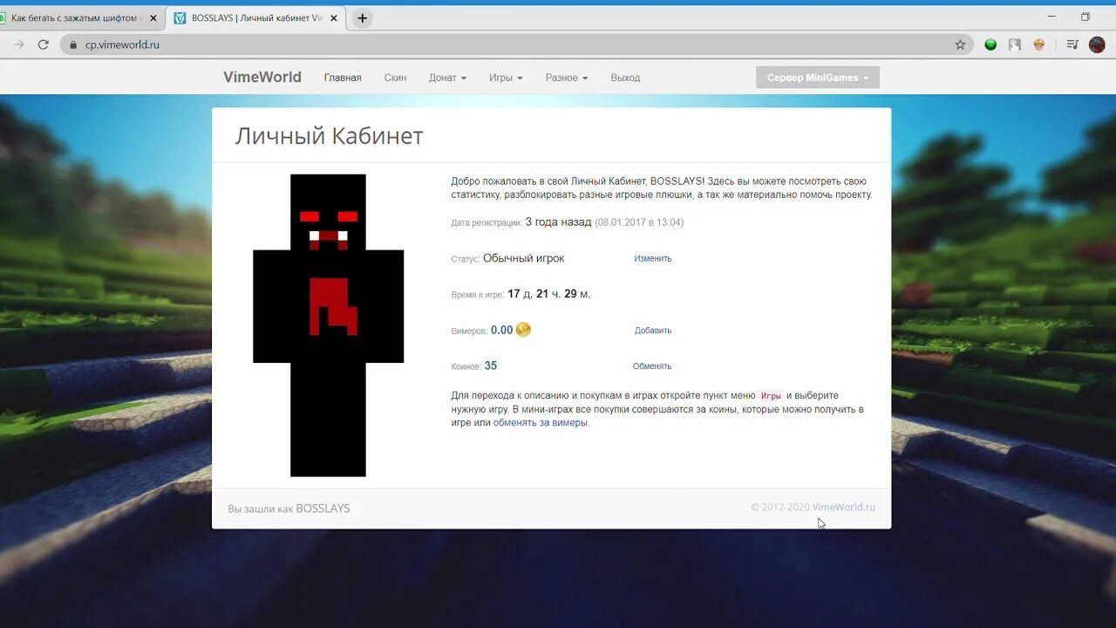The height and width of the screenshot is (628, 1116).
Task: Click the green circle extension icon
Action: (990, 44)
